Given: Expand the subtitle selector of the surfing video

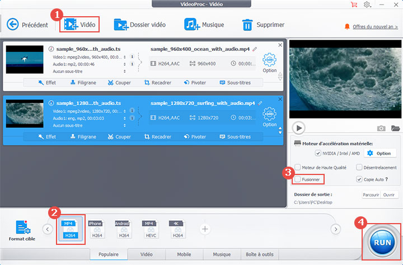Looking at the screenshot, I should [x=125, y=126].
